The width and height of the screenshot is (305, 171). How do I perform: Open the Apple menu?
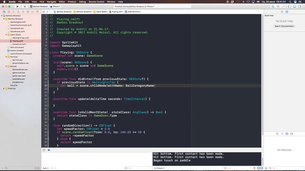[x=4, y=2]
